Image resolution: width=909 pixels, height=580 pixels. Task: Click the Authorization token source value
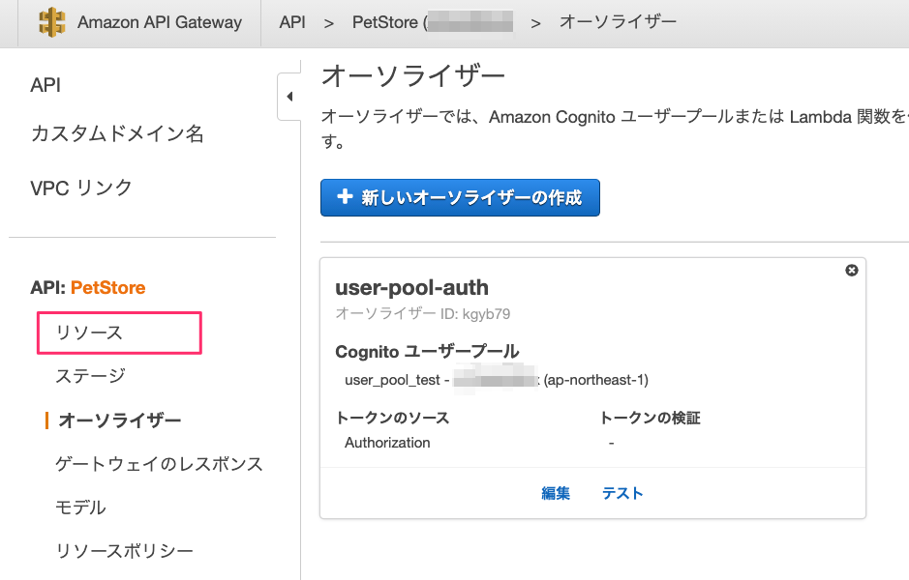(387, 443)
